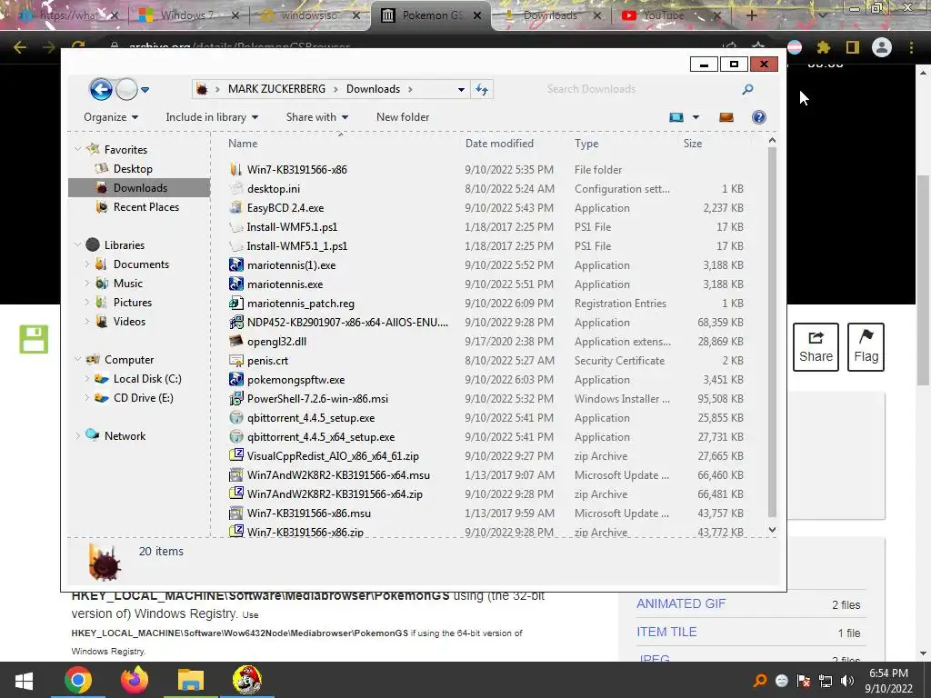Open the Organize menu

click(x=110, y=117)
